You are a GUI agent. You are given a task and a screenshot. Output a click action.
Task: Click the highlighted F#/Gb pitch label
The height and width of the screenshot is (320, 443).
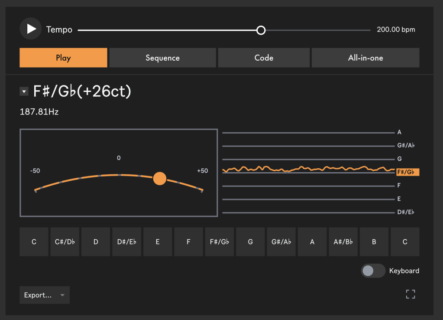pyautogui.click(x=407, y=172)
